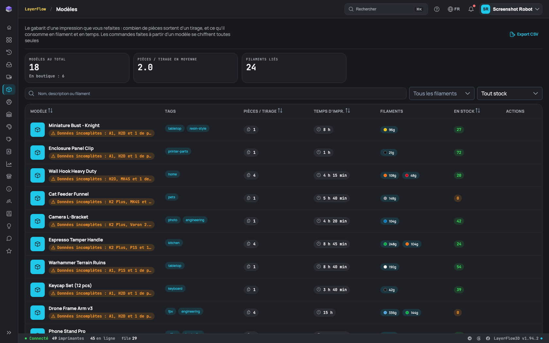Open the Cat Feeder Funnel model
Image resolution: width=549 pixels, height=343 pixels.
[69, 194]
